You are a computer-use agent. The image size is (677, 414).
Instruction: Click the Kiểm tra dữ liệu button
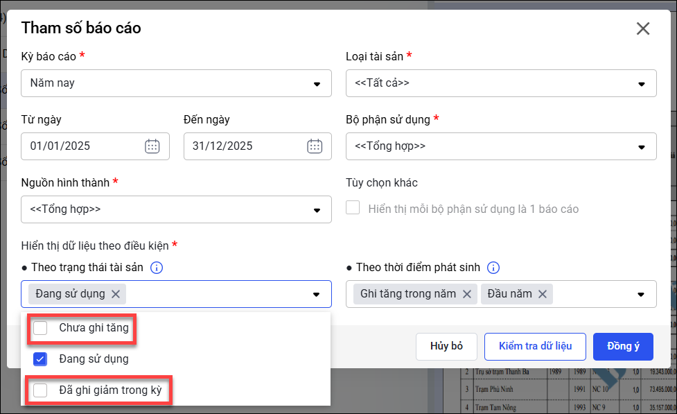tap(535, 346)
